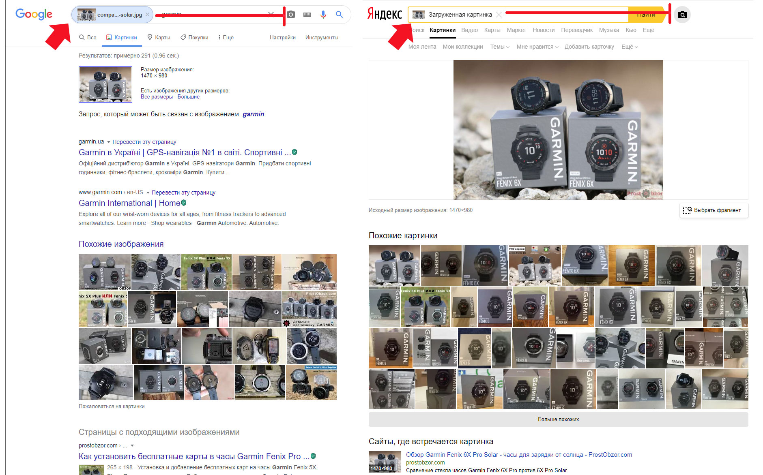
Task: Switch to Google 'Все' tab
Action: tap(88, 37)
